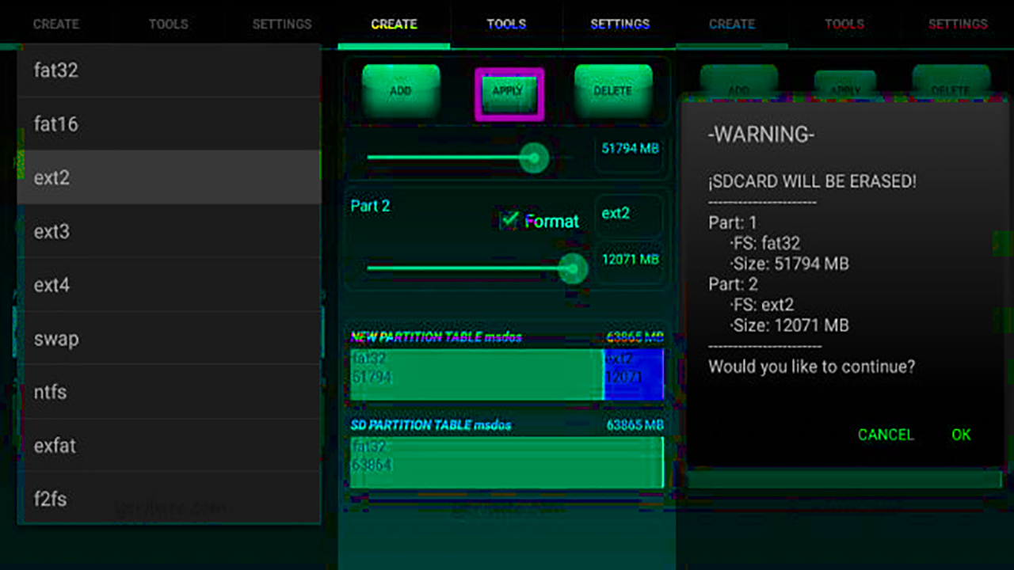Select exfat in the file system list
Viewport: 1014px width, 570px height.
coord(169,446)
